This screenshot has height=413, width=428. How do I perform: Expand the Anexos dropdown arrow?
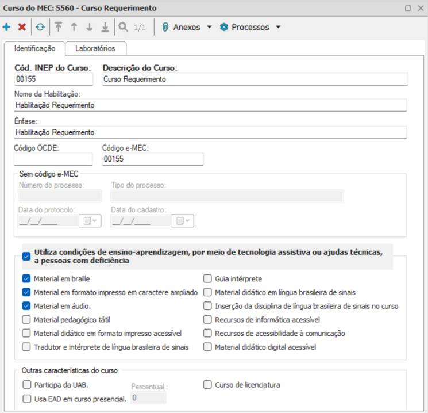tap(209, 27)
